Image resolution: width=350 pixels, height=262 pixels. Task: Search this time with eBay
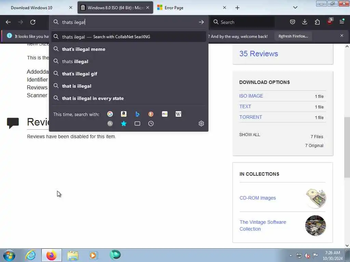pyautogui.click(x=165, y=114)
